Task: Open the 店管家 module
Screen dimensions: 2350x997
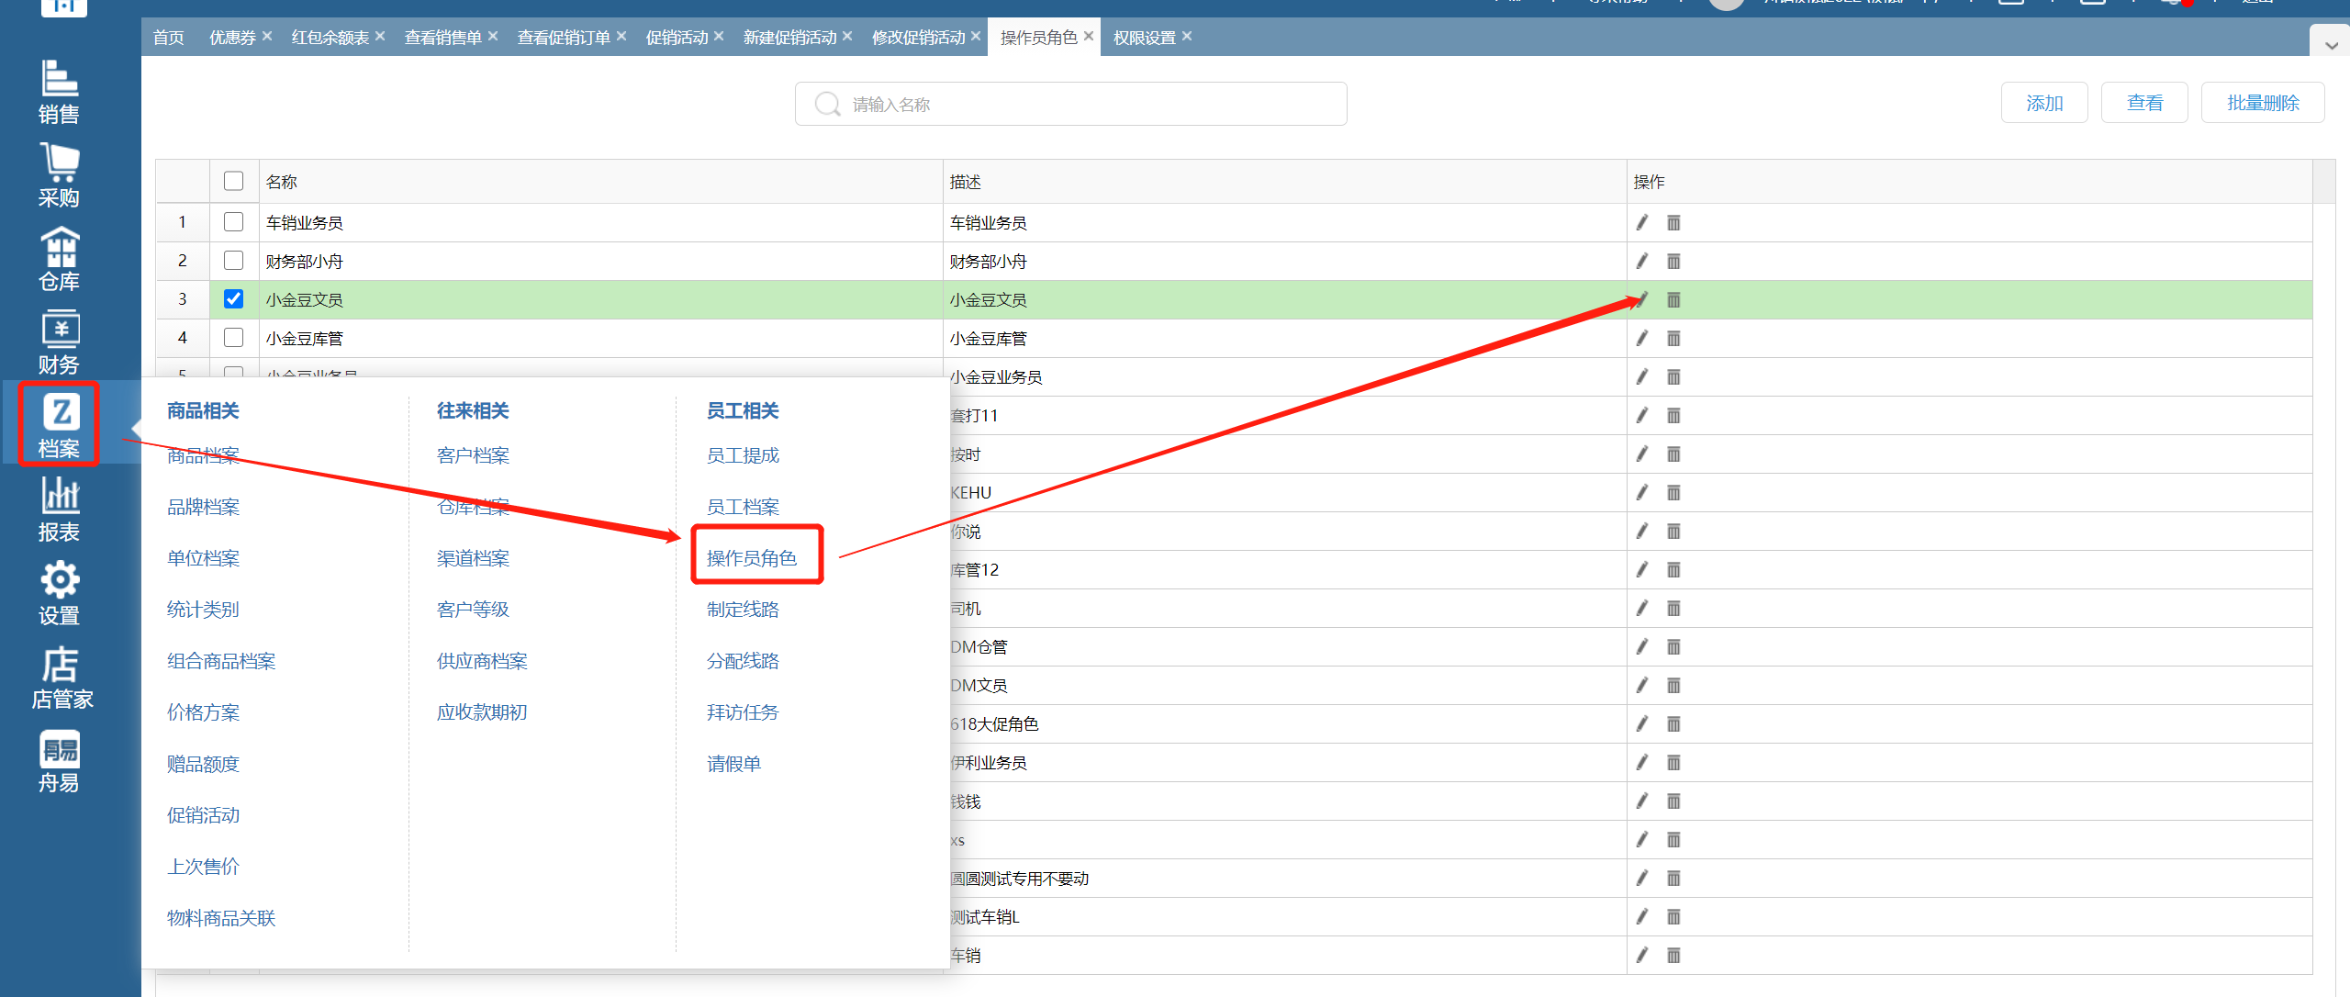Action: pyautogui.click(x=61, y=678)
